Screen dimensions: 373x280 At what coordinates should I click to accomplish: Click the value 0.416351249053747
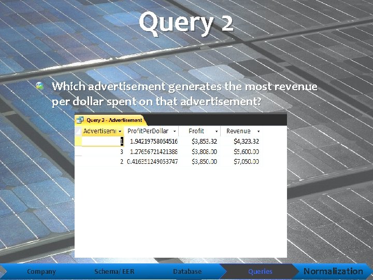tap(152, 162)
